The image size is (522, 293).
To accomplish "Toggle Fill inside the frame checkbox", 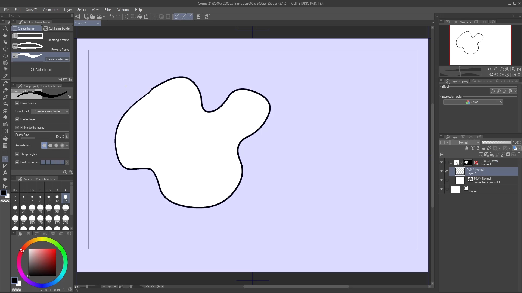I will (x=17, y=128).
